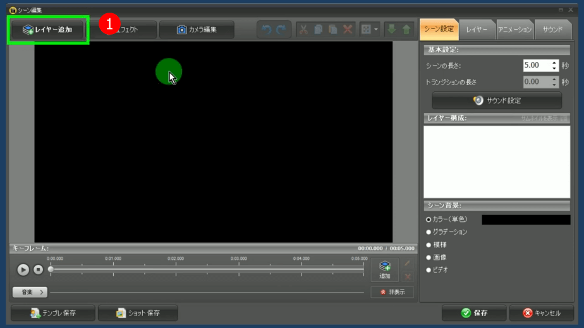Click the レイヤー追加 (Add Layer) button

pos(48,30)
